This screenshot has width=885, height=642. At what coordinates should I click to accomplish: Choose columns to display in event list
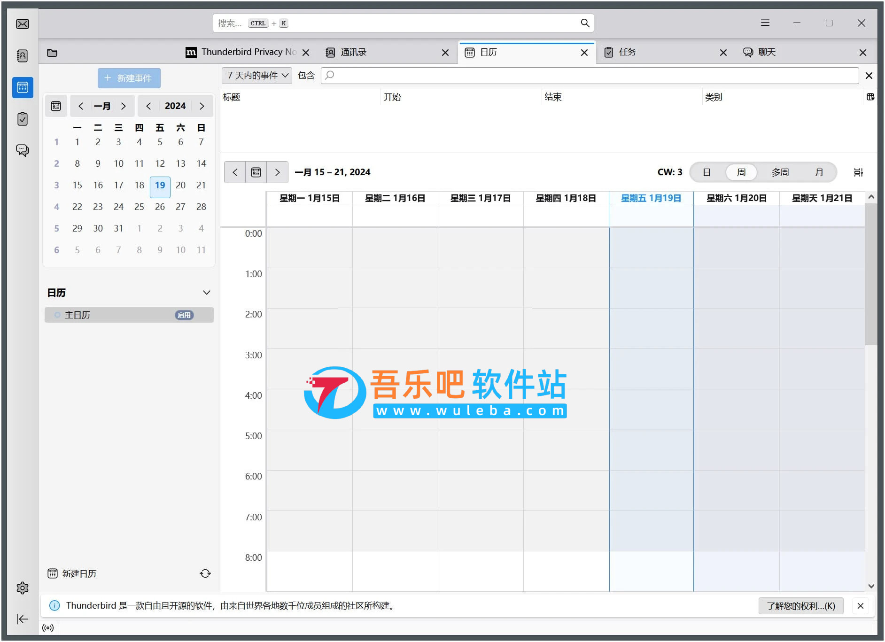pos(870,97)
